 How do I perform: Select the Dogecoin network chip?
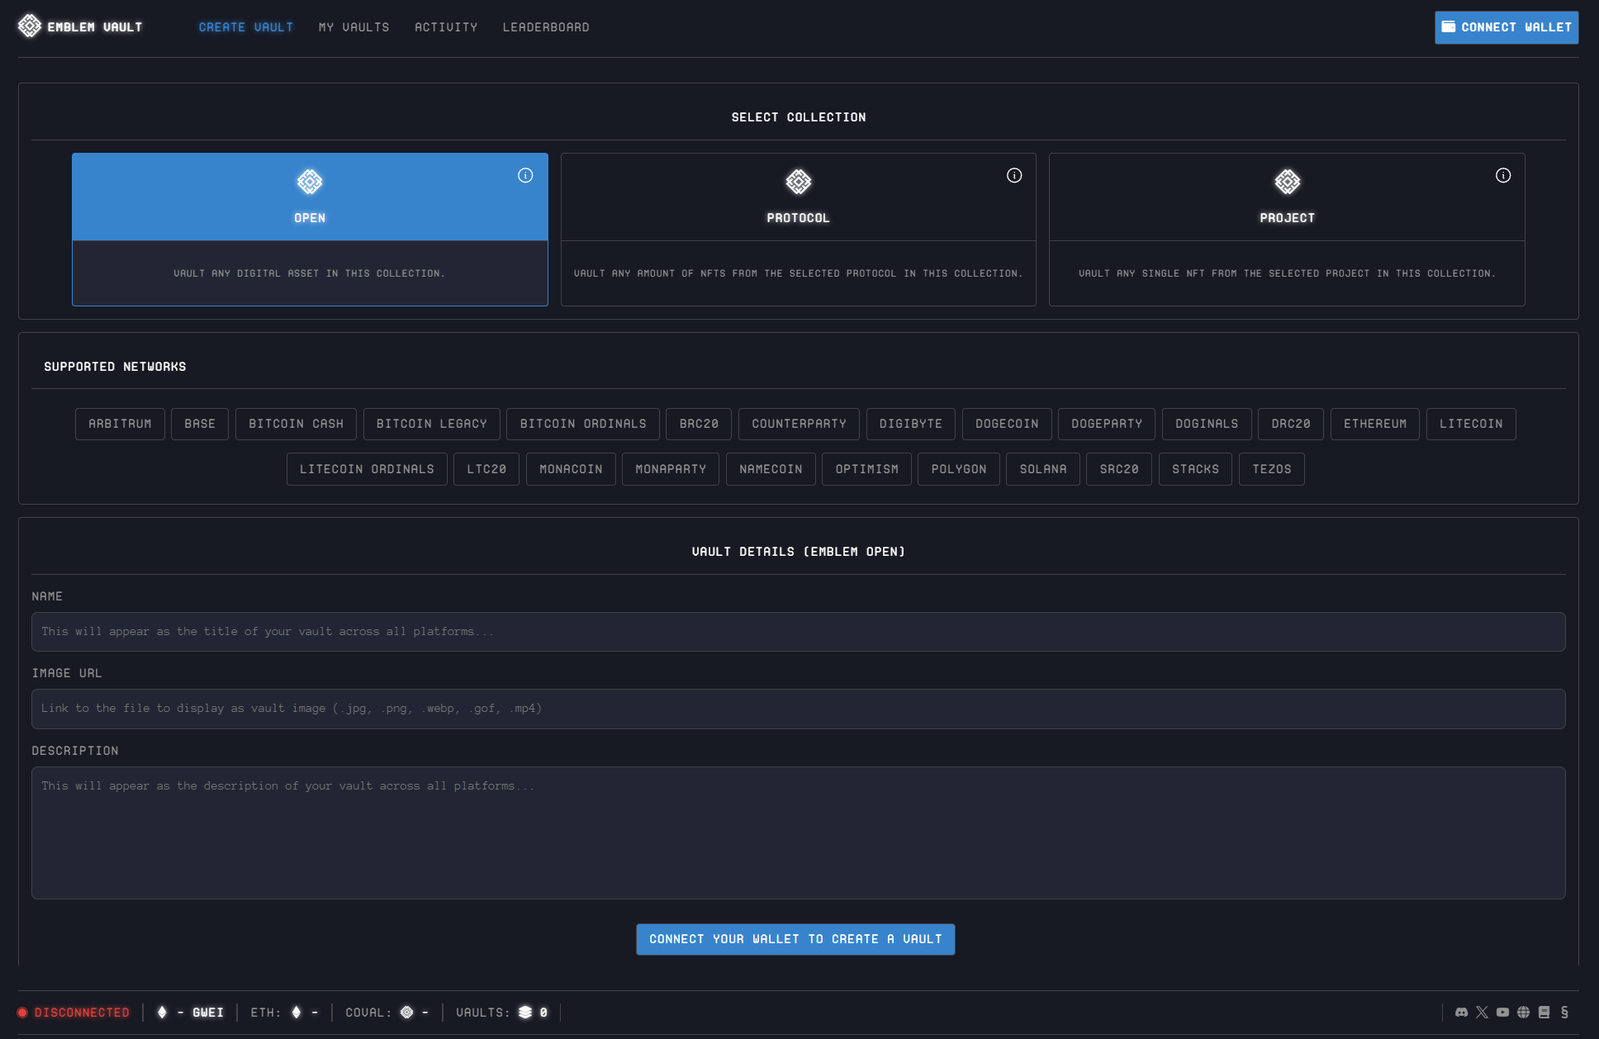click(1007, 424)
